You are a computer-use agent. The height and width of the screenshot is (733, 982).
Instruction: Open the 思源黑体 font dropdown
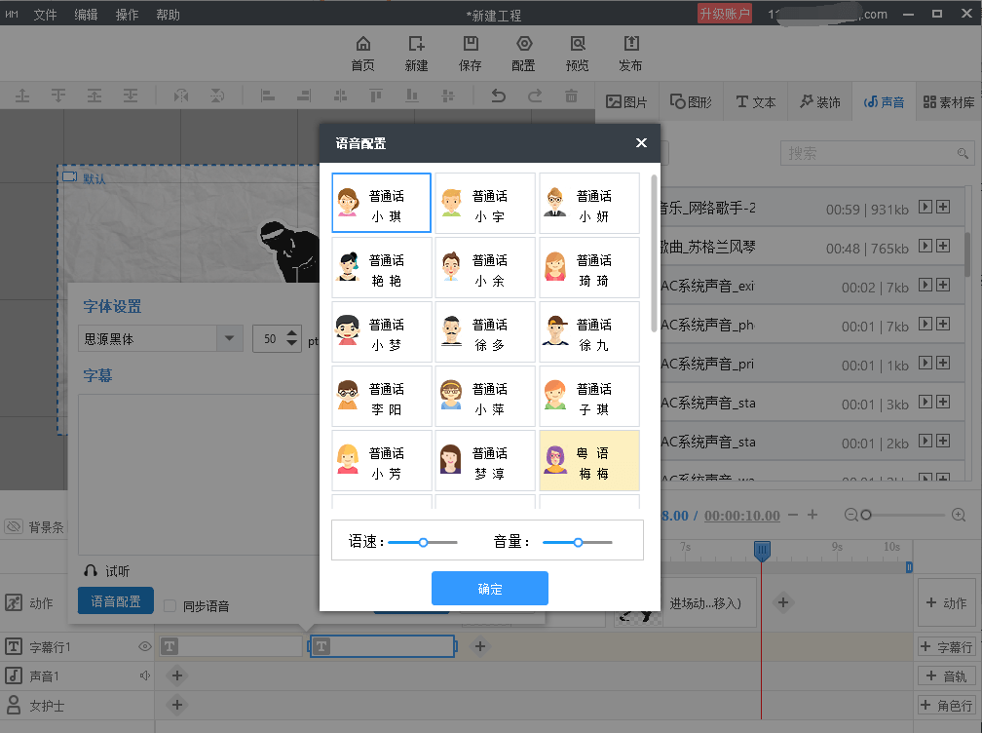[230, 339]
